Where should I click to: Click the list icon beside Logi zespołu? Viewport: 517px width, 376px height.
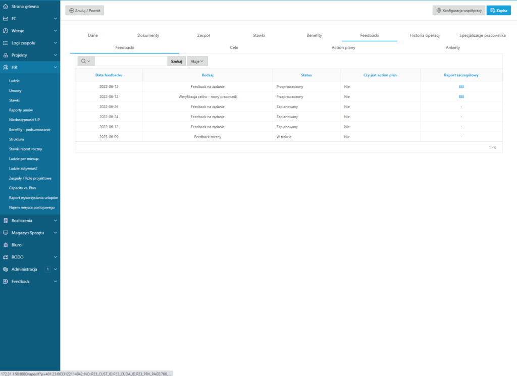click(5, 43)
